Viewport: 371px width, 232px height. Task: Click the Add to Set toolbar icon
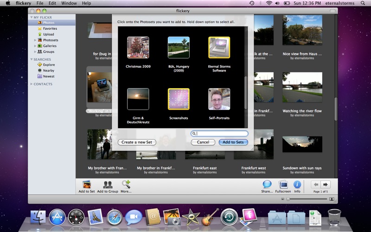point(86,185)
